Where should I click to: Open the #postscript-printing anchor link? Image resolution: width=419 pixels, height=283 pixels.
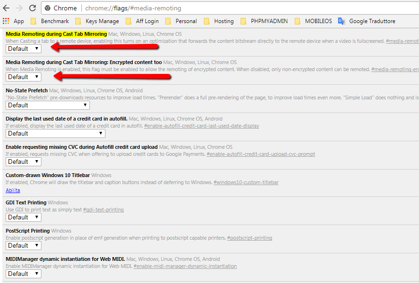pyautogui.click(x=250, y=238)
